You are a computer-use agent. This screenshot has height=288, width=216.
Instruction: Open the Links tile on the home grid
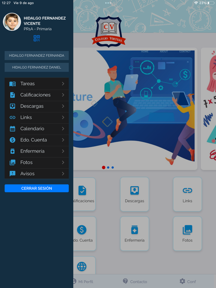pos(187,194)
